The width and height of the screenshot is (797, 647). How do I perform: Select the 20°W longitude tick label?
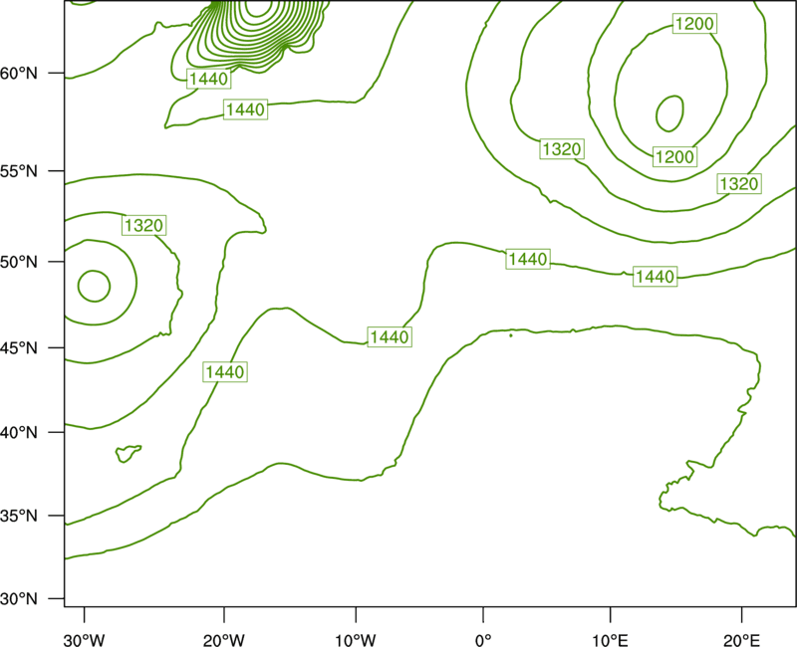[x=224, y=640]
